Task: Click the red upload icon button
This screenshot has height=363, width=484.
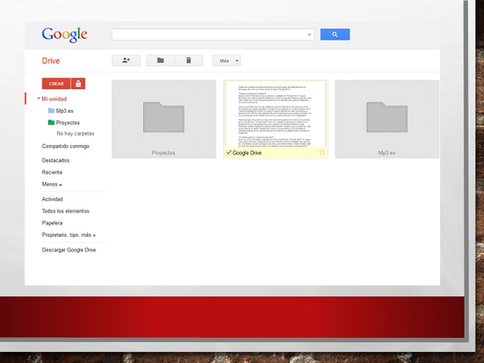Action: 79,84
